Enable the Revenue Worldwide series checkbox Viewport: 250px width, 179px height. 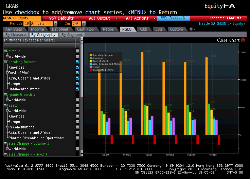coord(77,56)
